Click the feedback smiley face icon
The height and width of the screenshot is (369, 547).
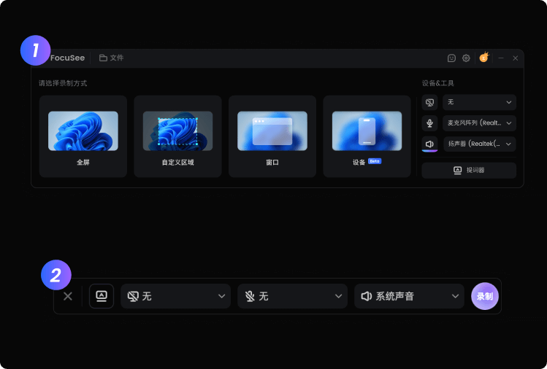(451, 58)
